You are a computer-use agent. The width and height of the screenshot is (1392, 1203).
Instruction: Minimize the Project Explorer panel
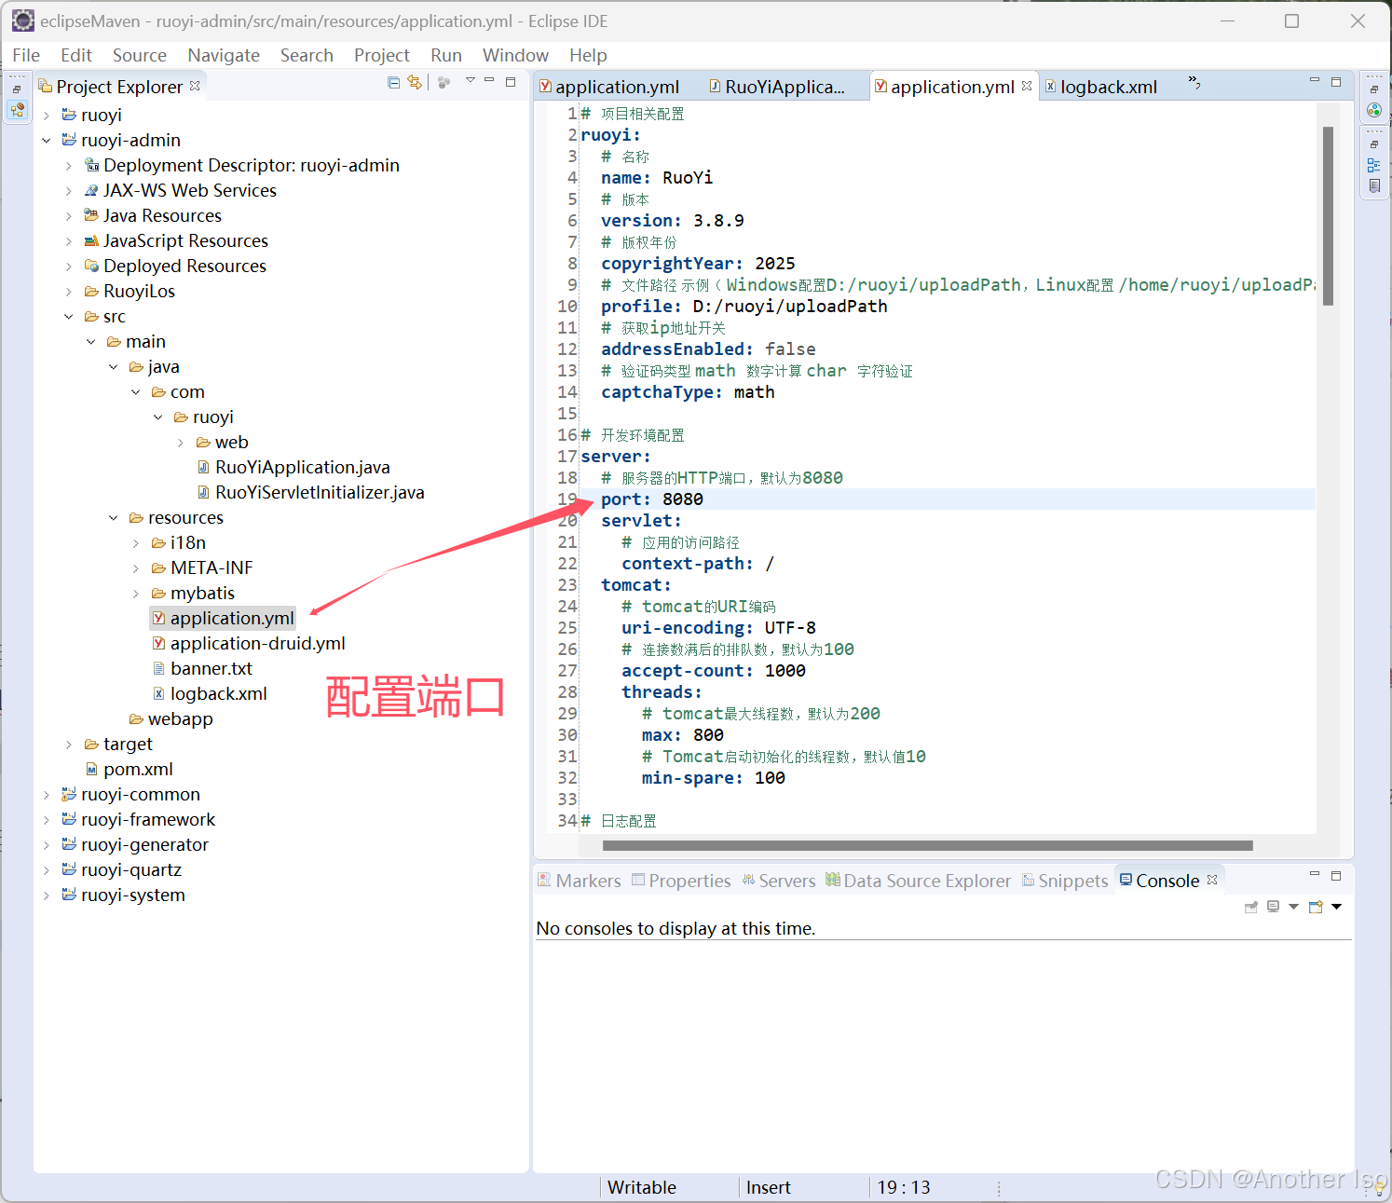click(x=489, y=80)
